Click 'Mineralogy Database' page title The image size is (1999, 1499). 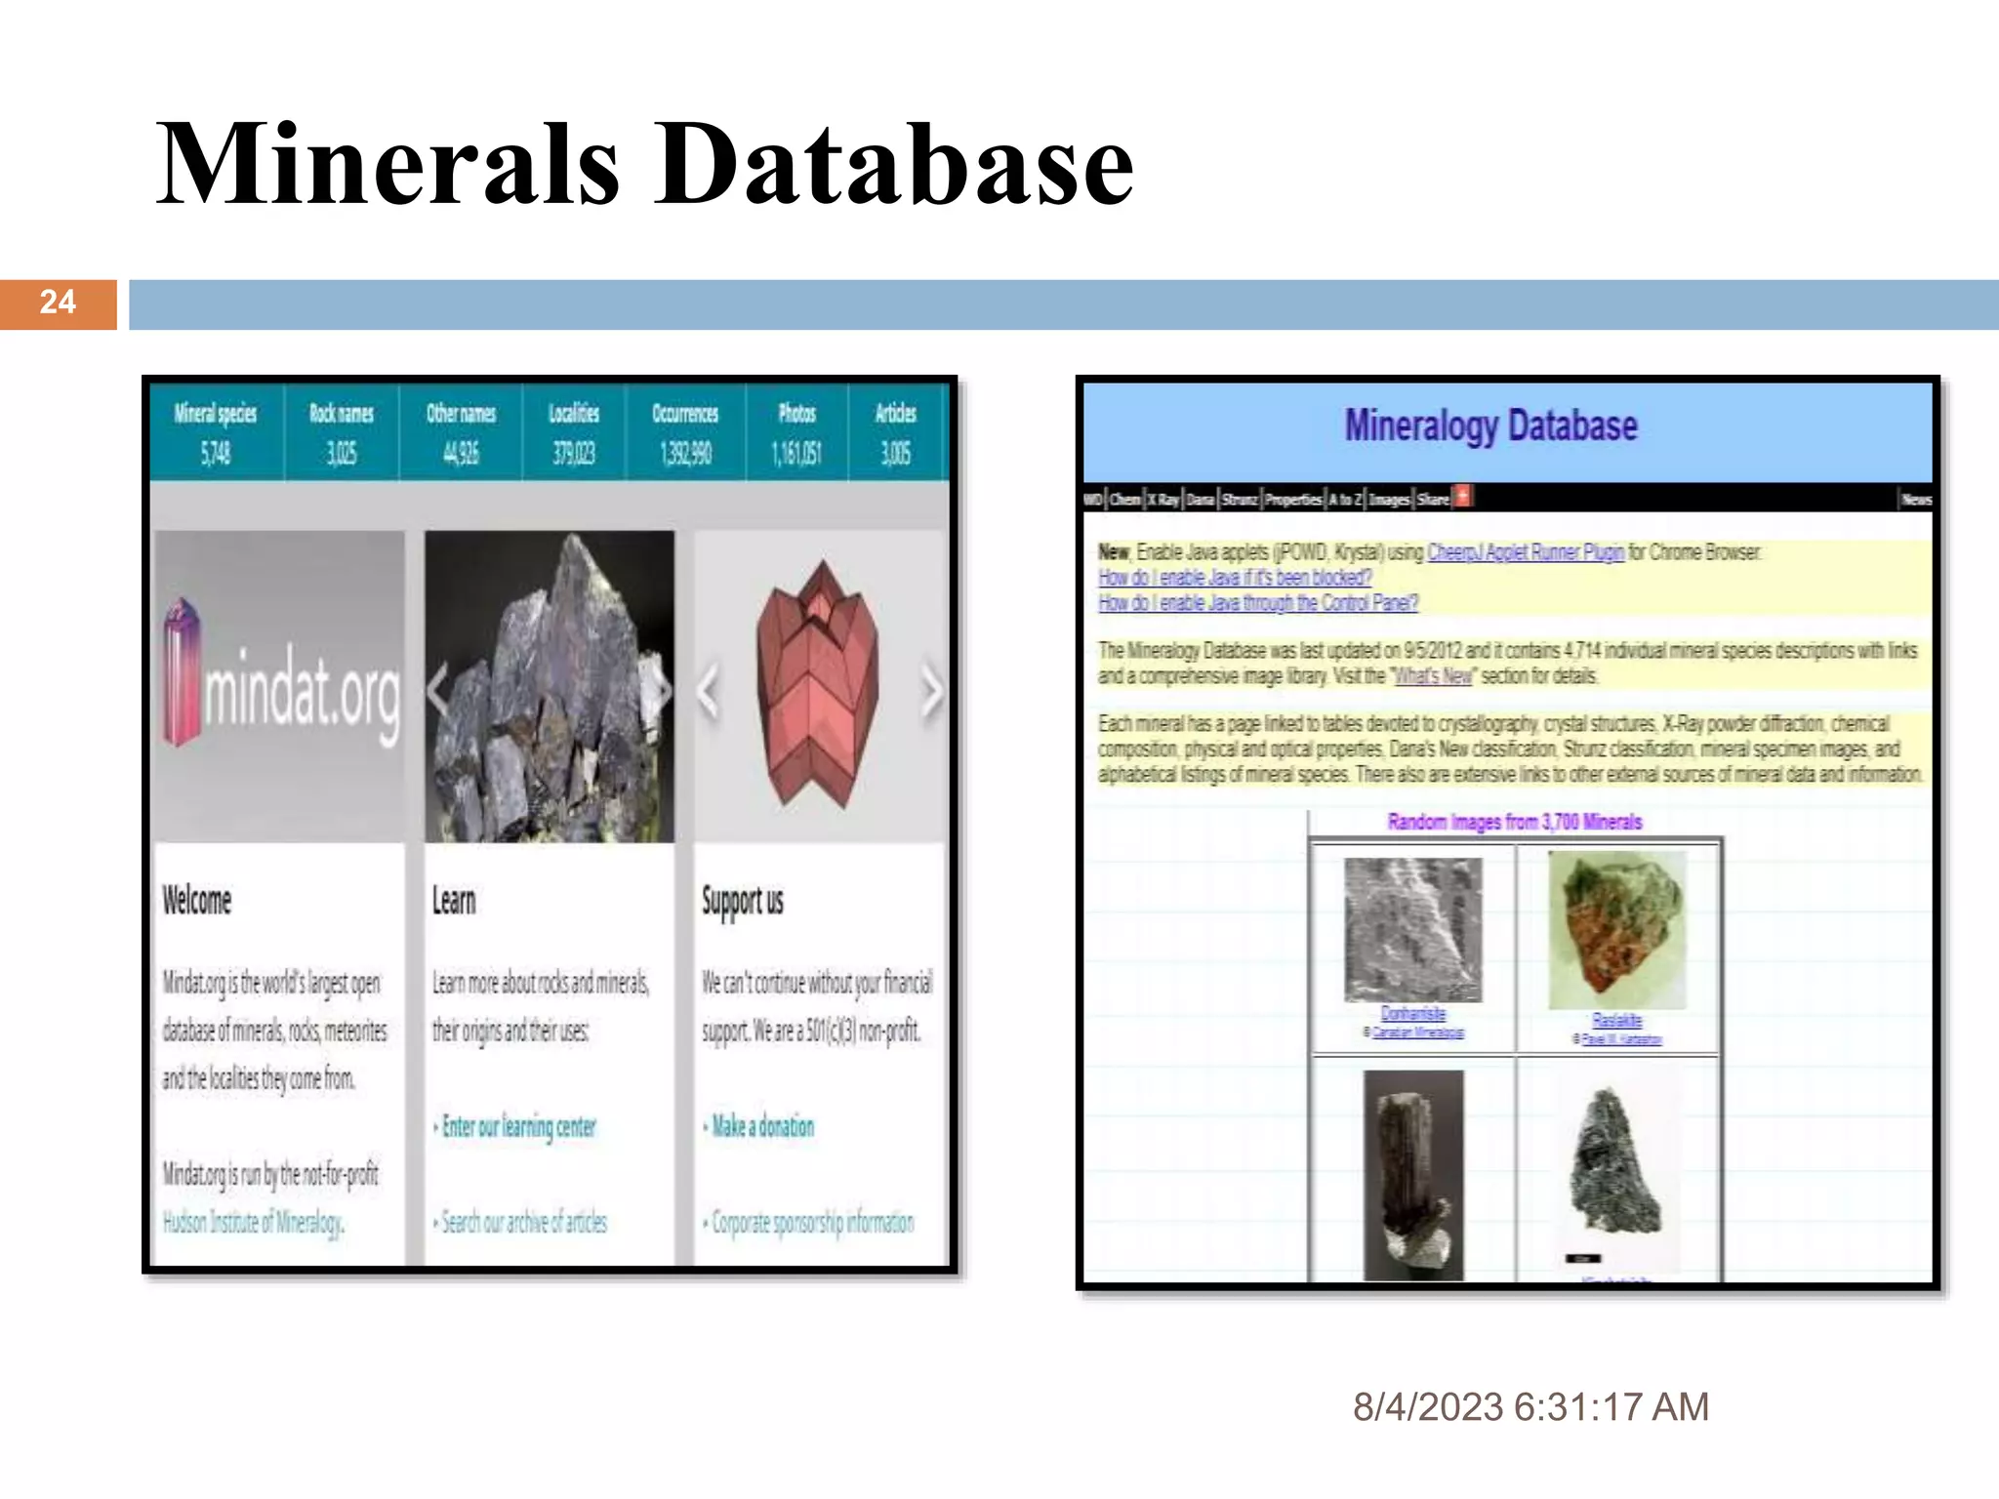(1490, 426)
